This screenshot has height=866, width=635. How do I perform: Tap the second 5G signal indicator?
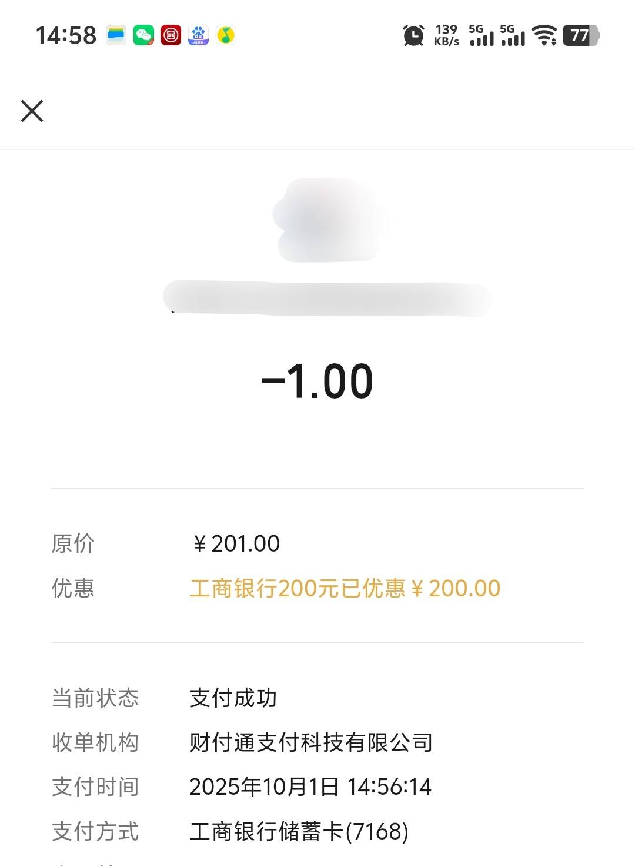pos(513,35)
